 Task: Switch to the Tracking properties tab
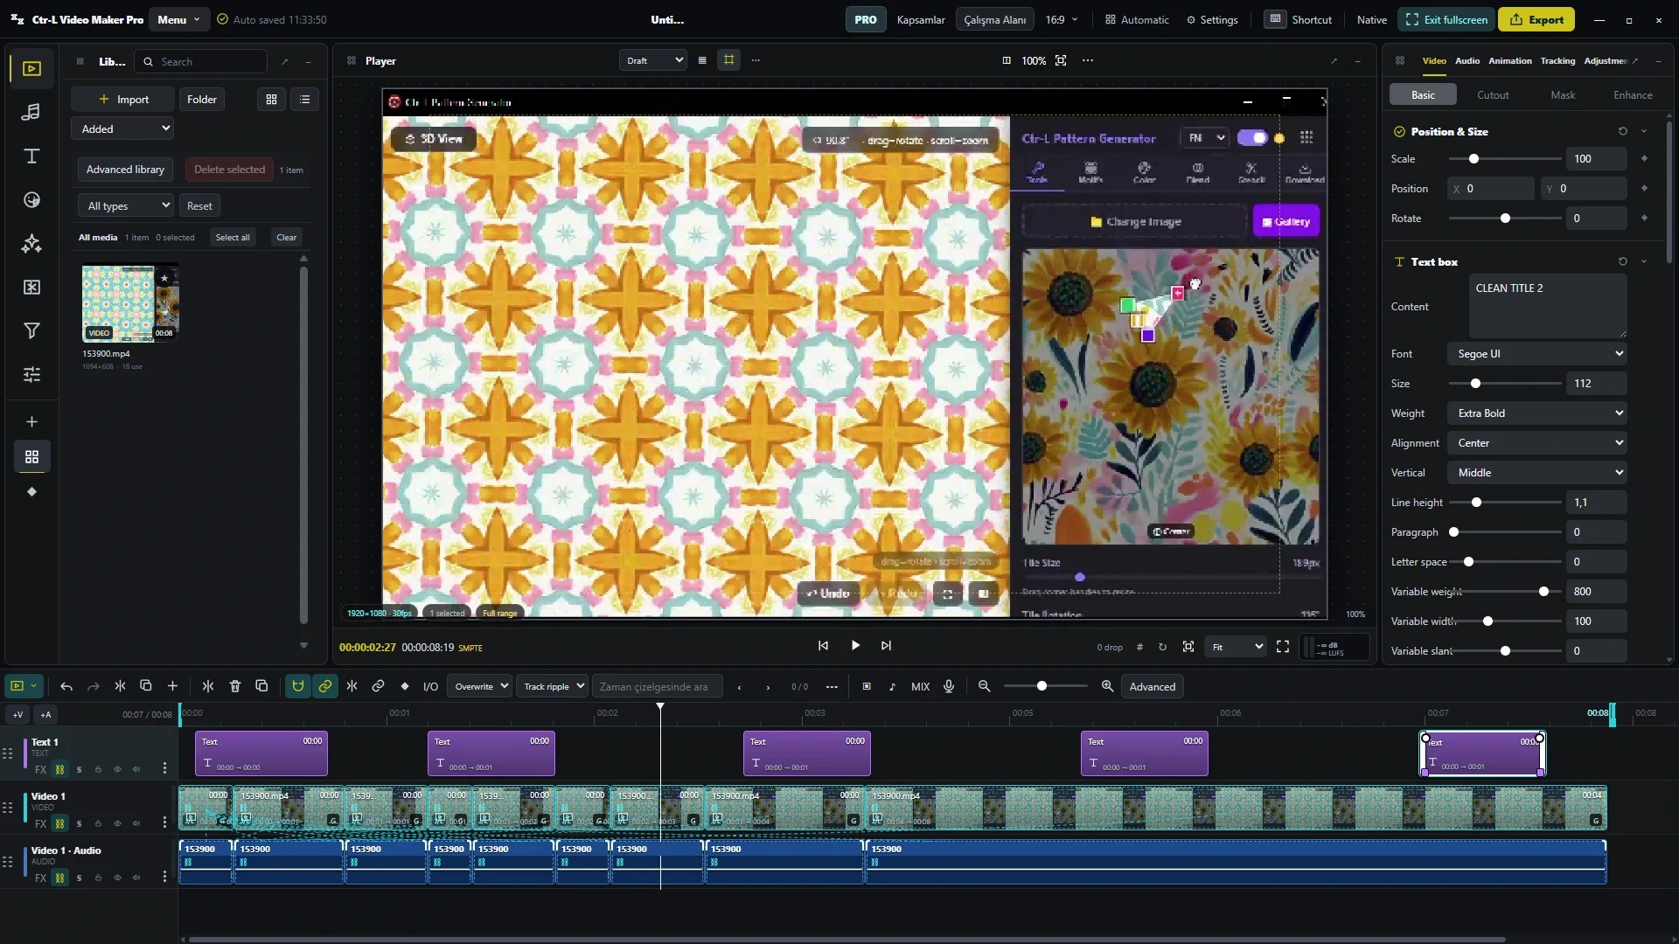tap(1557, 60)
